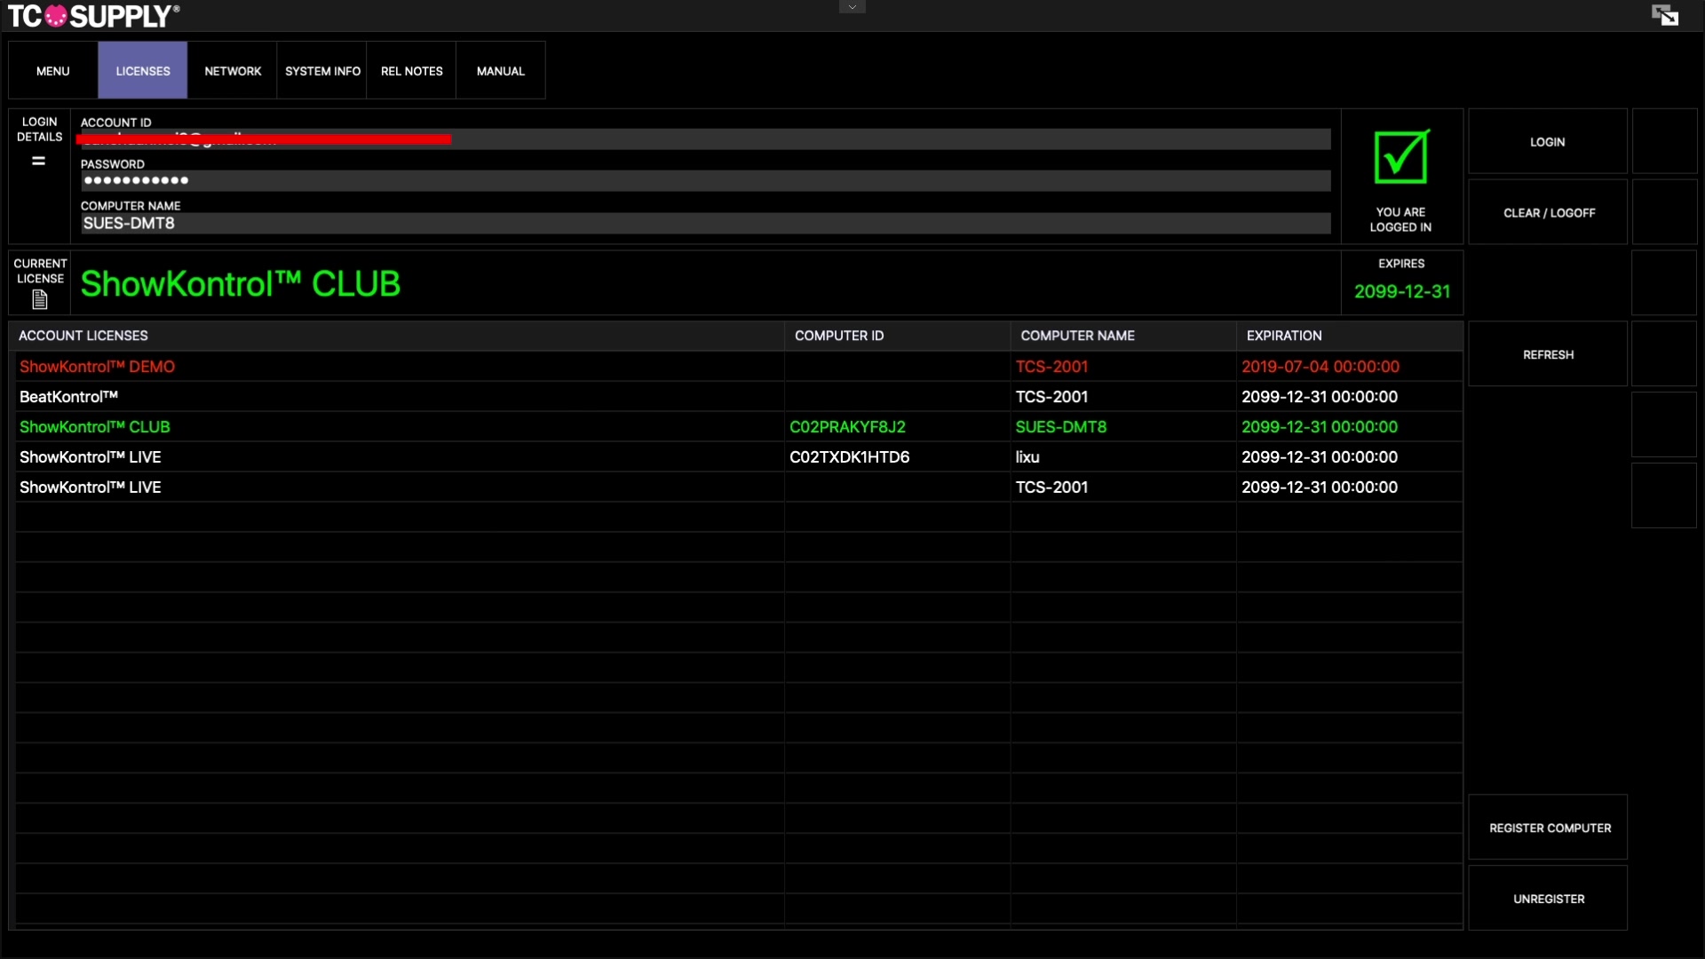Focus the Computer Name field SUES-DMT8

click(706, 223)
